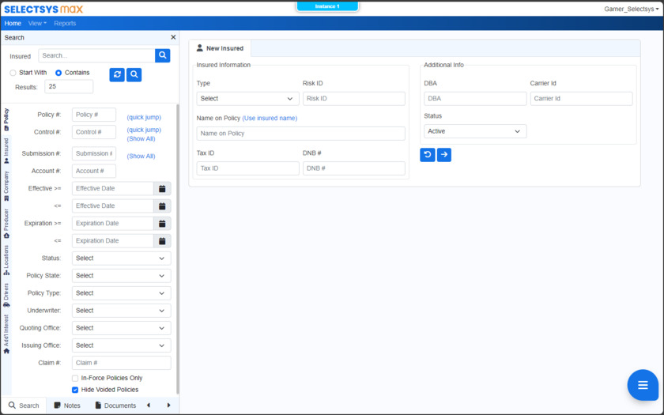Switch to the Notes tab
This screenshot has height=415, width=664.
(x=67, y=406)
